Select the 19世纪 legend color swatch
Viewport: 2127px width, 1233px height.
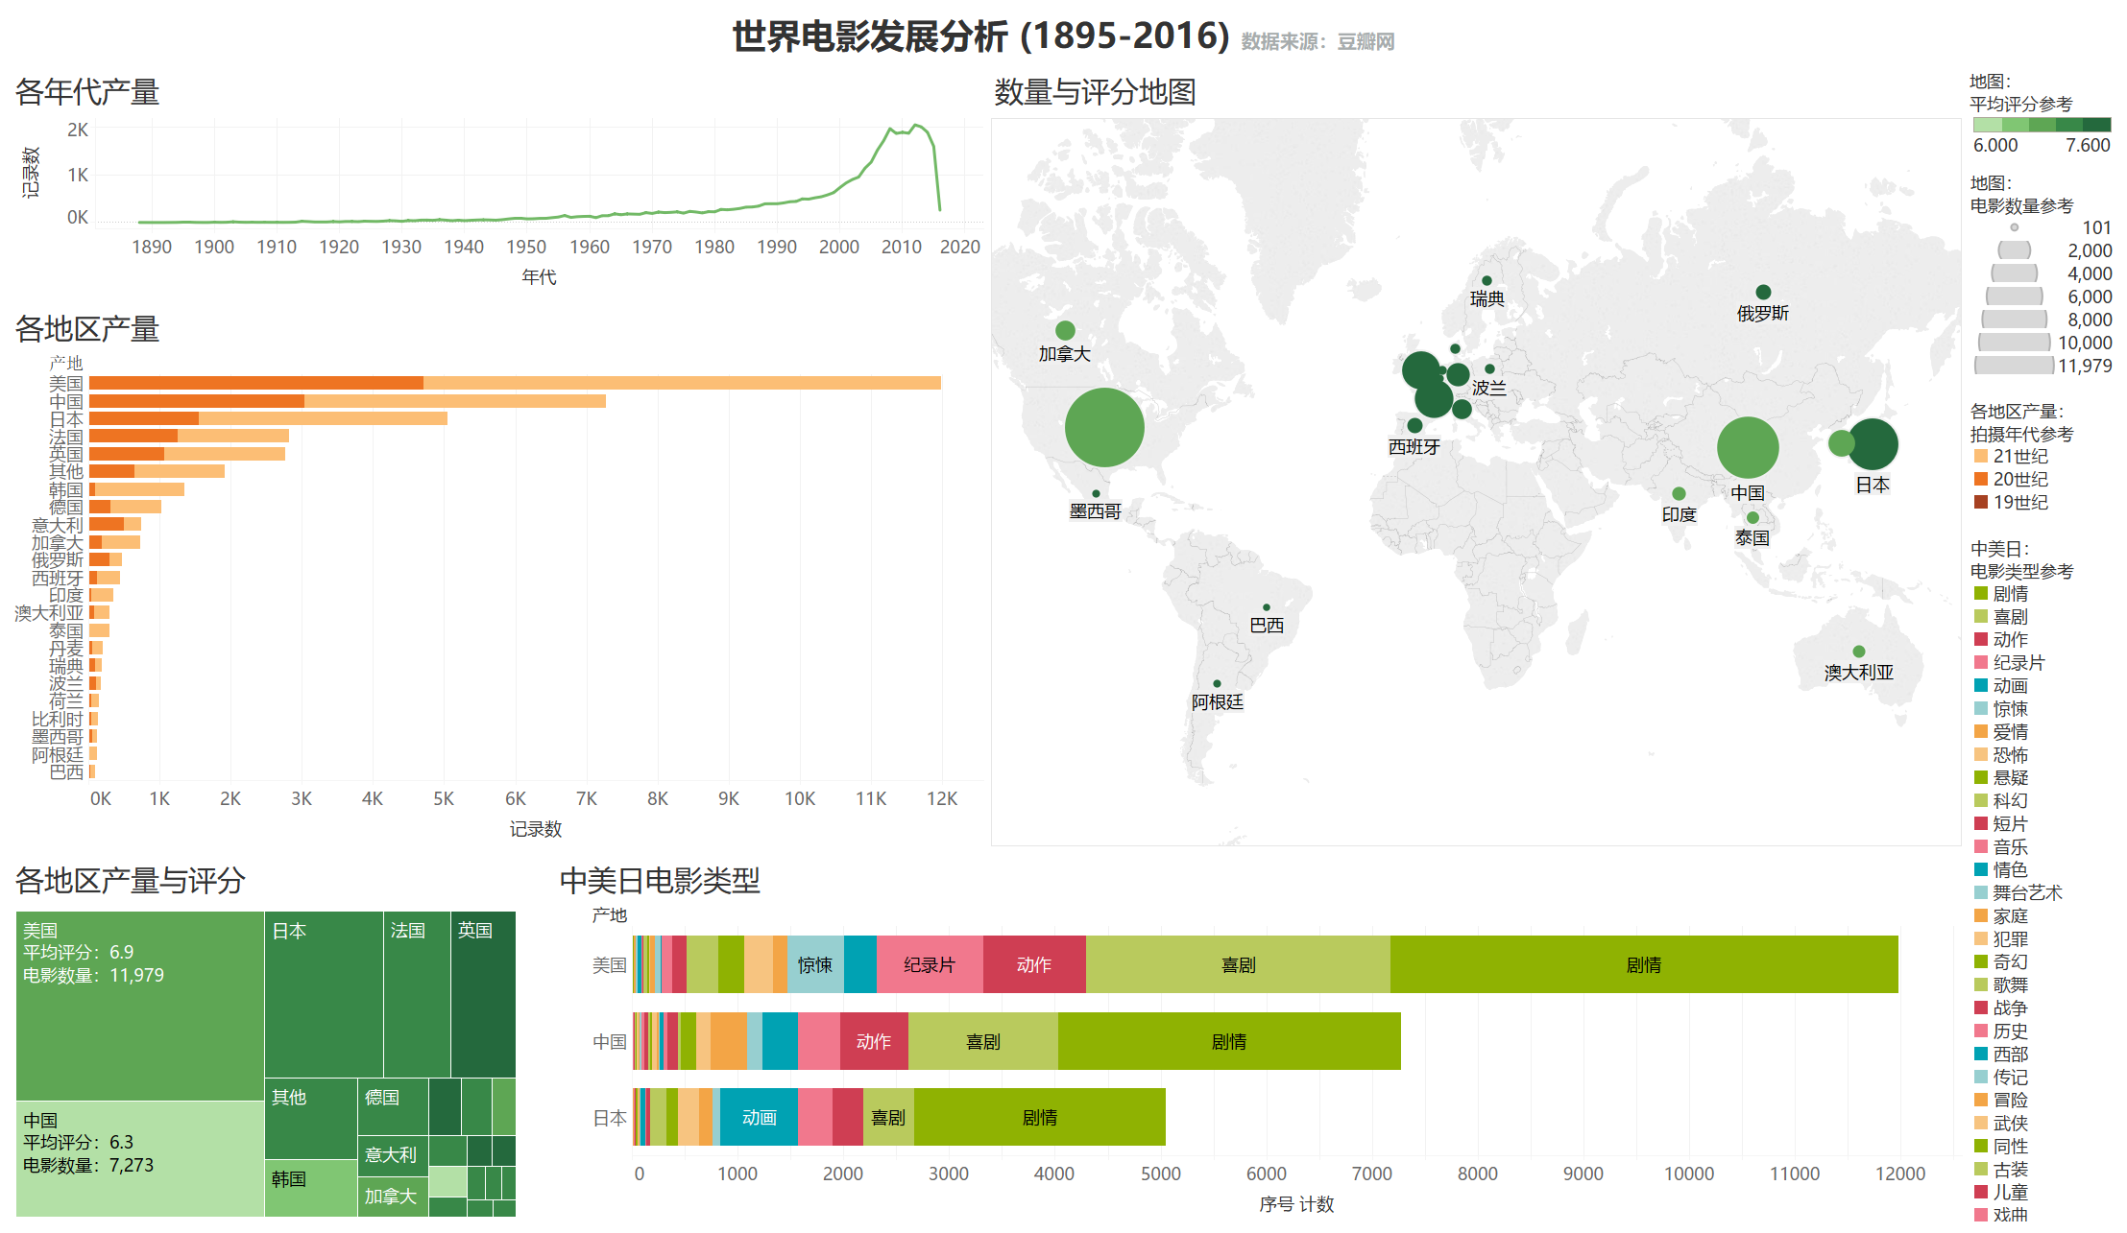coord(1980,502)
